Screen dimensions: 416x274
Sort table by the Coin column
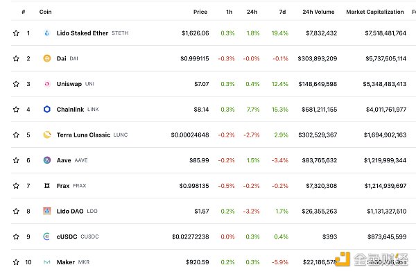45,12
